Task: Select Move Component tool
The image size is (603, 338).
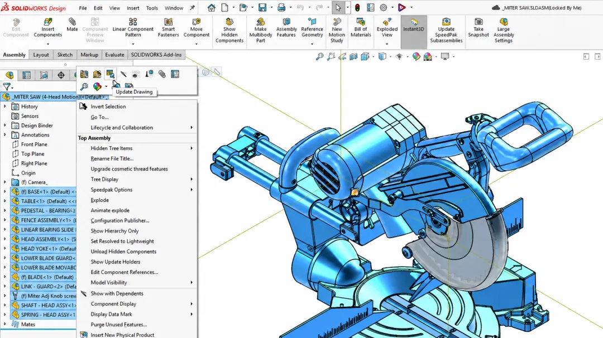Action: tap(196, 28)
